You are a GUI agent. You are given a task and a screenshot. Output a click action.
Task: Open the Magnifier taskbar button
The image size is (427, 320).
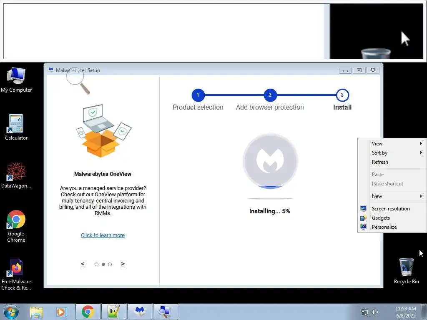pos(165,312)
